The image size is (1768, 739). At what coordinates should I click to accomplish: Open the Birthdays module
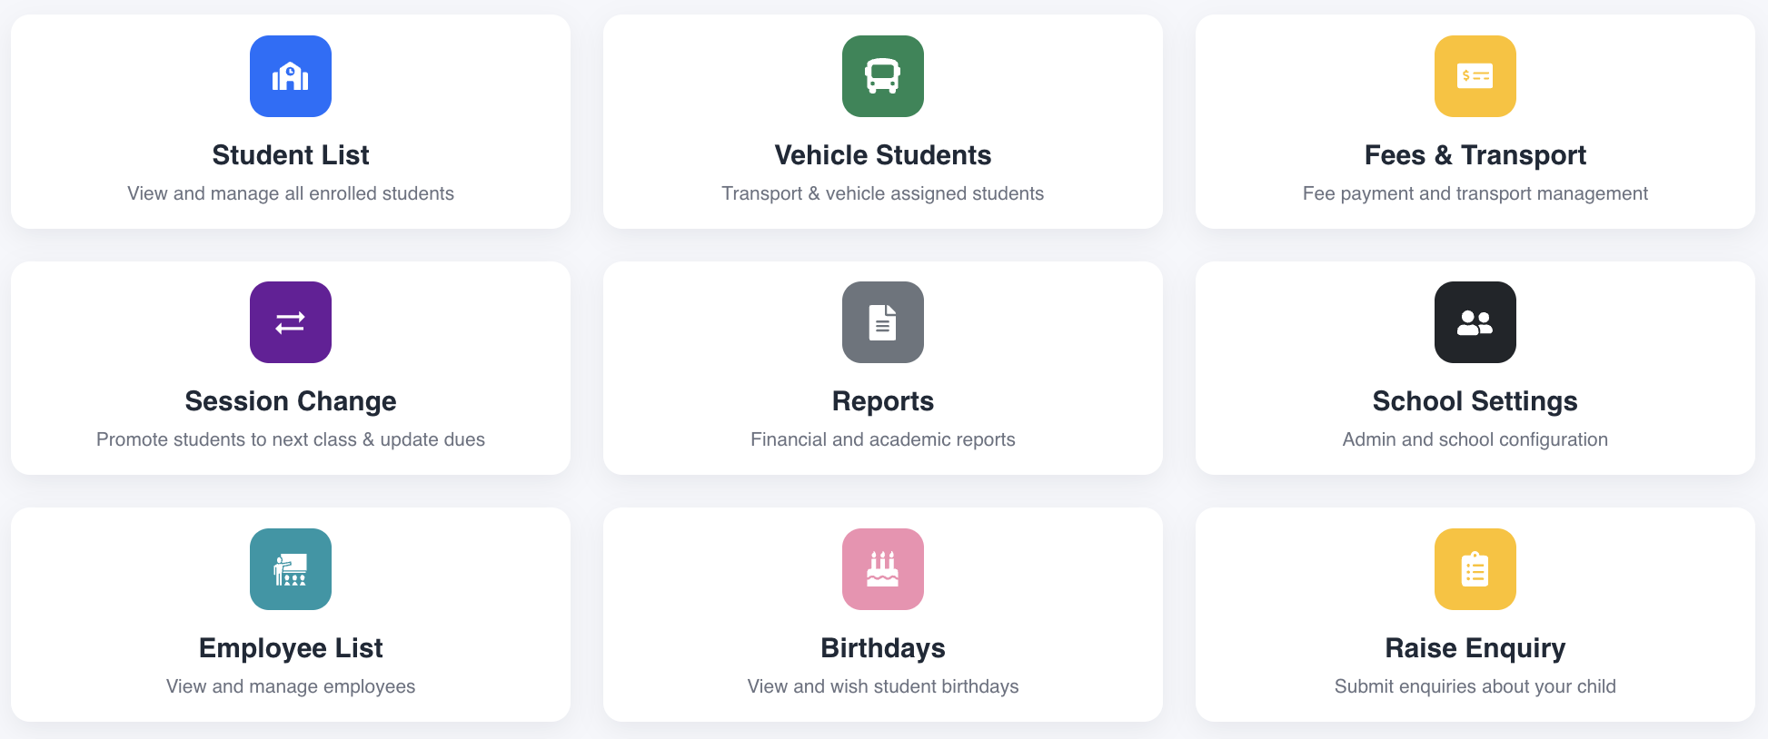click(882, 616)
